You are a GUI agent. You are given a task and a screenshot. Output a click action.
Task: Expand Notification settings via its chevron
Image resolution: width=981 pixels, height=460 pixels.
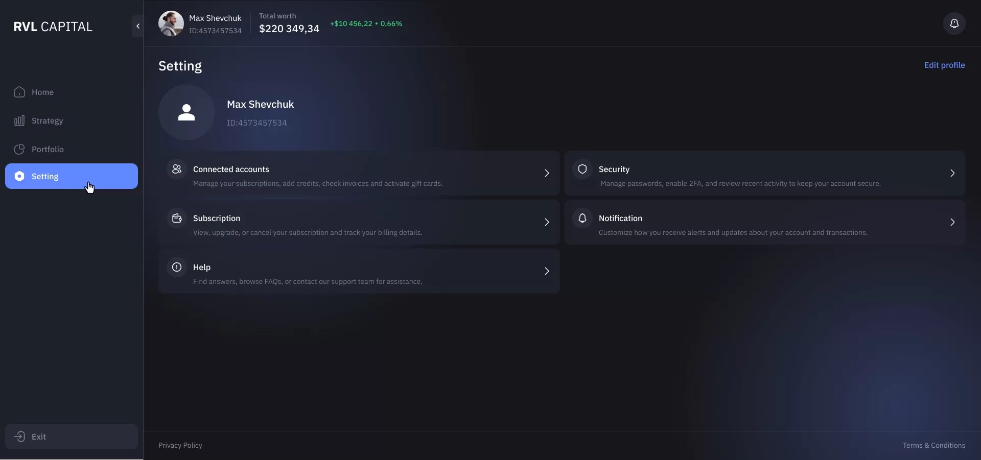click(952, 222)
